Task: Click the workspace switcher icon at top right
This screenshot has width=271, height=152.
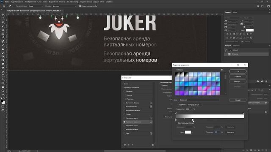Action: point(263,6)
